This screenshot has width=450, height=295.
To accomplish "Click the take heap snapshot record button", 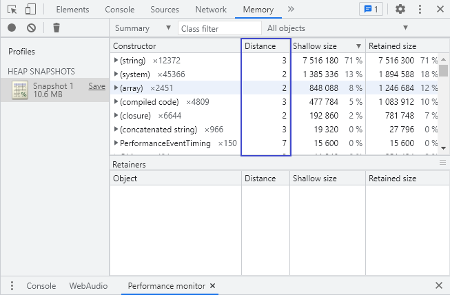I will (x=12, y=28).
